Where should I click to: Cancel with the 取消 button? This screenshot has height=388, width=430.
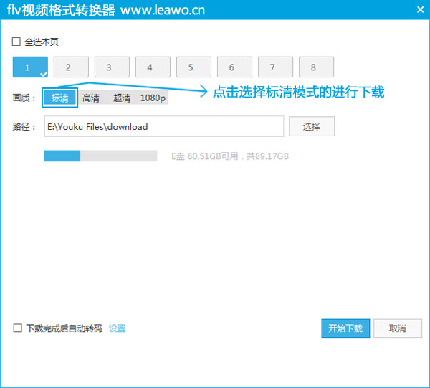(x=398, y=328)
